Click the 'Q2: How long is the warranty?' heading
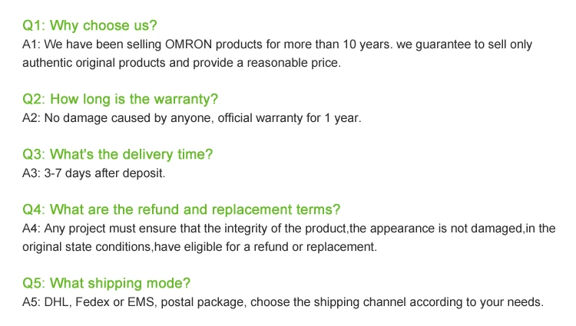 pyautogui.click(x=120, y=100)
